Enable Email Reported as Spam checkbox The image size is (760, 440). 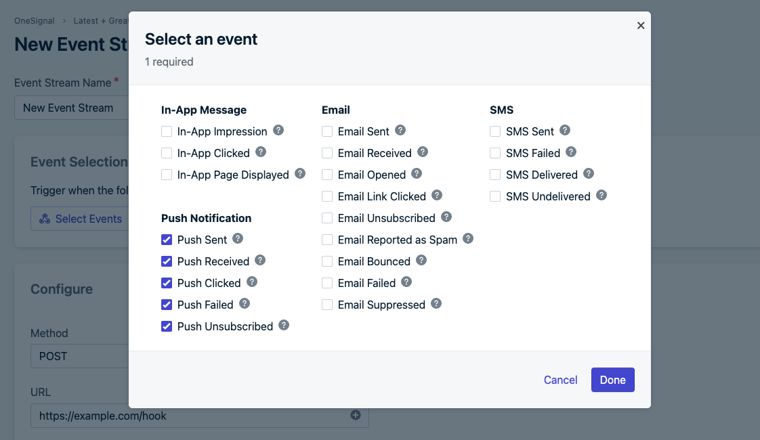(x=327, y=240)
